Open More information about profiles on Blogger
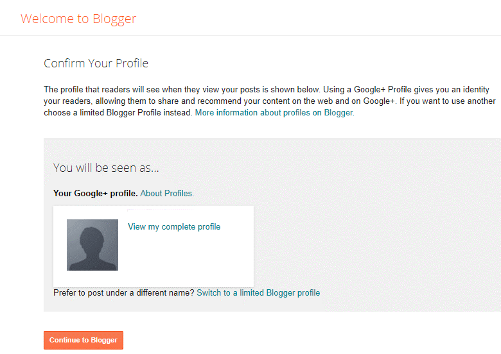The height and width of the screenshot is (354, 501). [274, 113]
